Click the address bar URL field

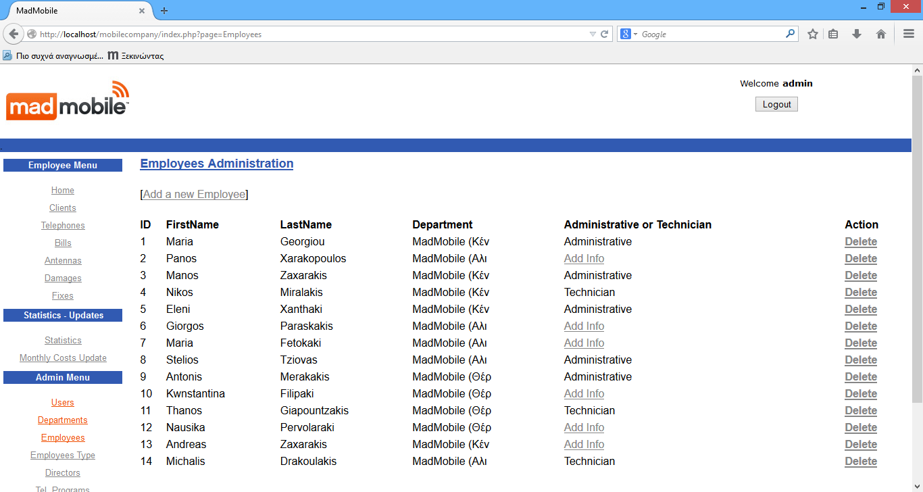[x=311, y=34]
